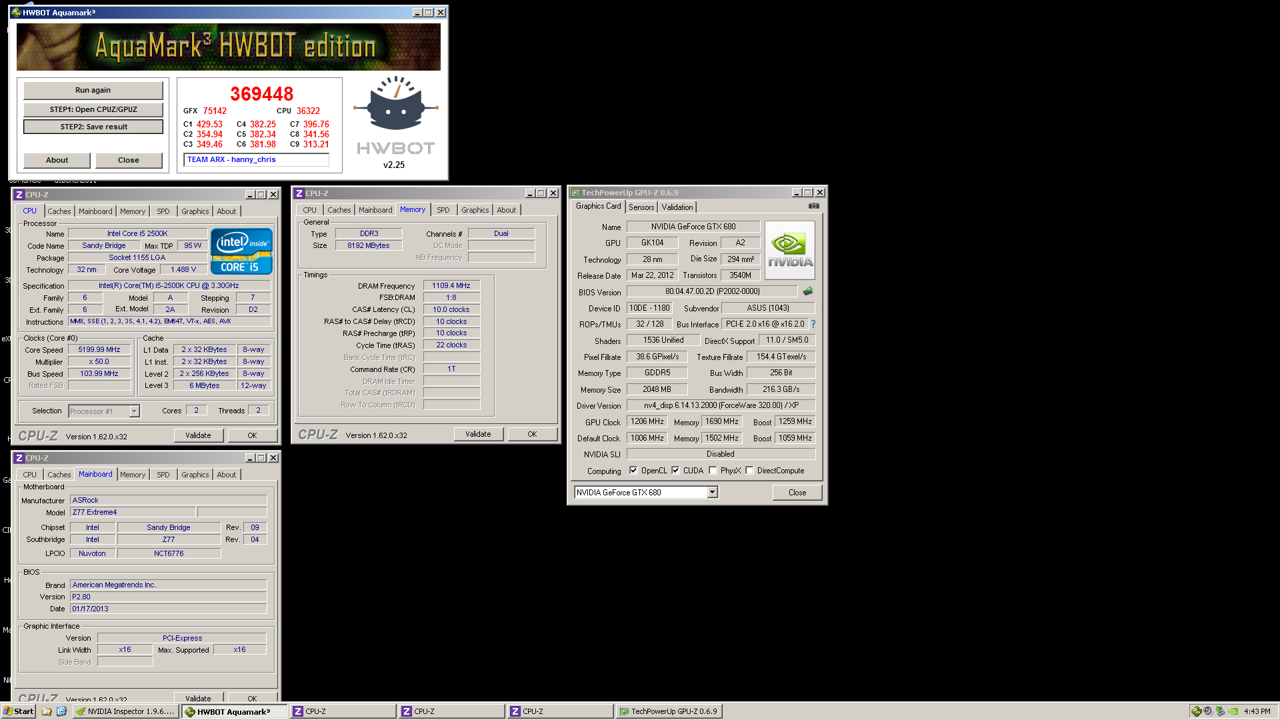Click Validate in CPU-Z Memory window

coord(478,434)
